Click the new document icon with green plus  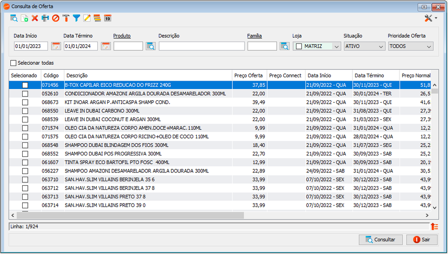click(x=24, y=18)
